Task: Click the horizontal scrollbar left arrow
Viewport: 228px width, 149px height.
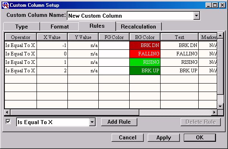Action: pos(7,112)
